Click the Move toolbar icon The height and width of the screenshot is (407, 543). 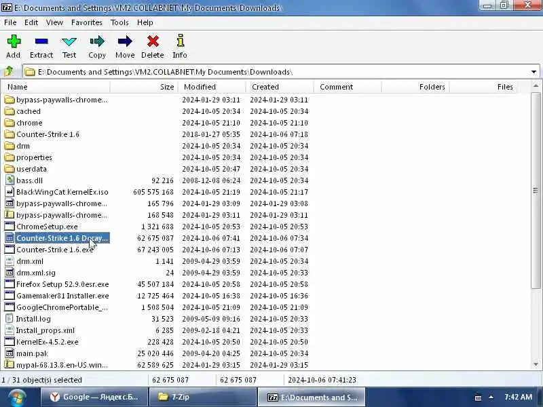(x=125, y=41)
